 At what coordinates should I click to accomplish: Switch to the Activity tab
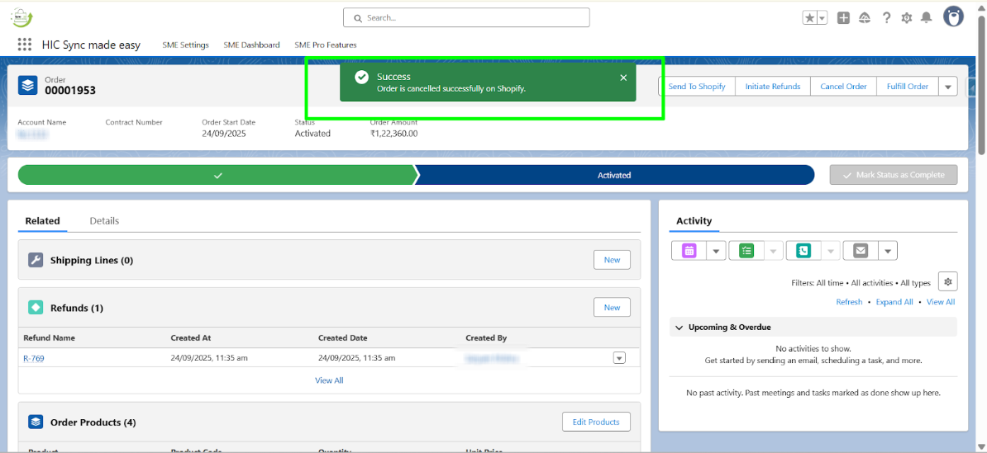pos(694,221)
